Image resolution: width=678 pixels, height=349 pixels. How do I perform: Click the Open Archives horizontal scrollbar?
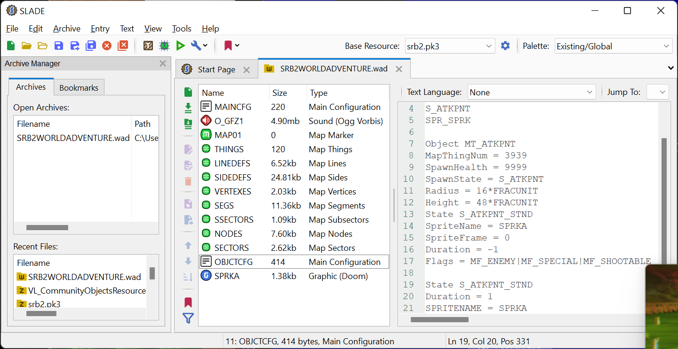[47, 228]
